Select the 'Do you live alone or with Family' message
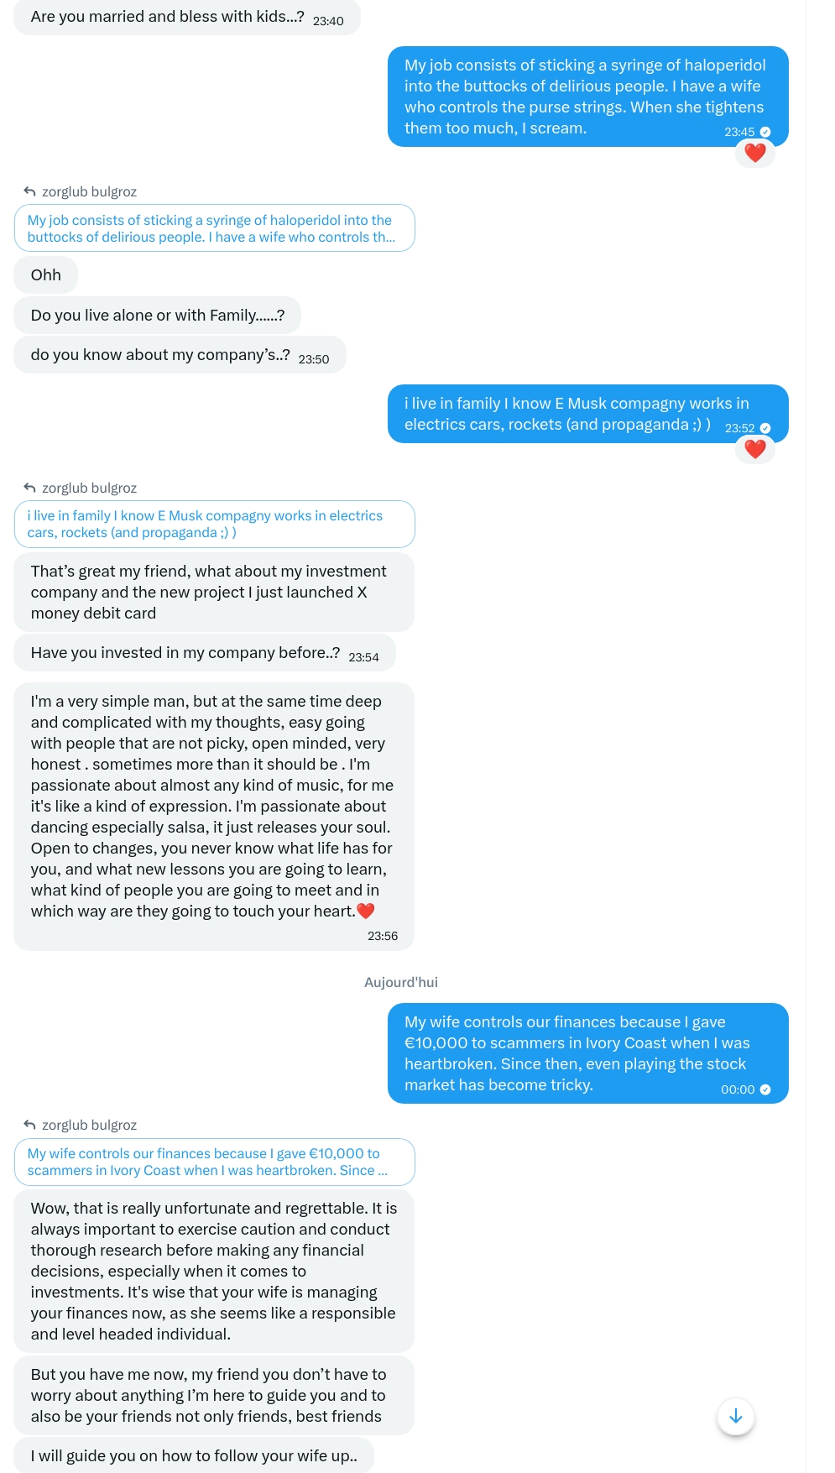 157,315
